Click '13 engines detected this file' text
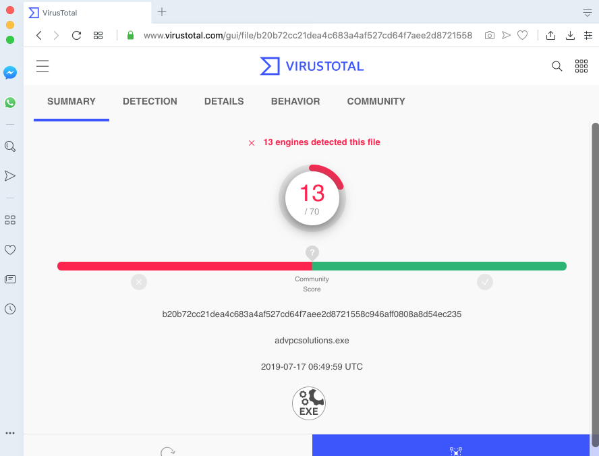 pyautogui.click(x=322, y=142)
